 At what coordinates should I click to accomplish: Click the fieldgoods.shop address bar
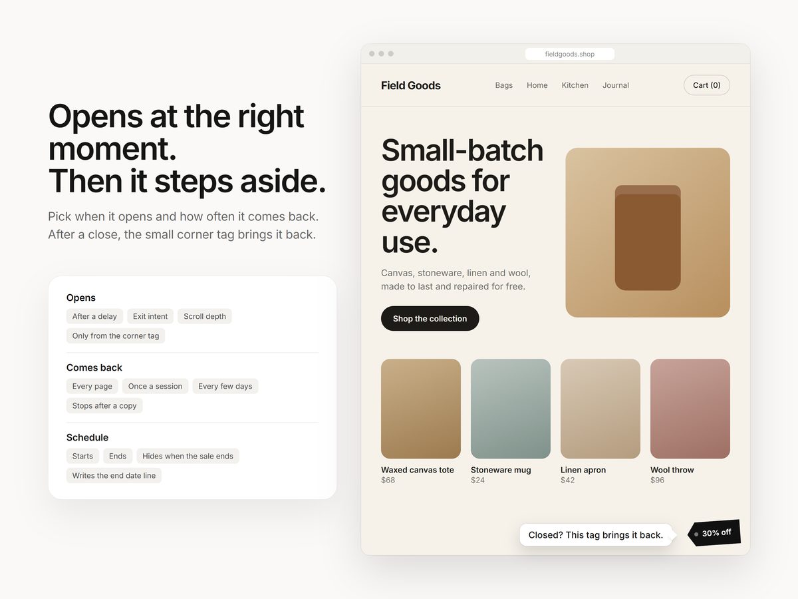570,54
